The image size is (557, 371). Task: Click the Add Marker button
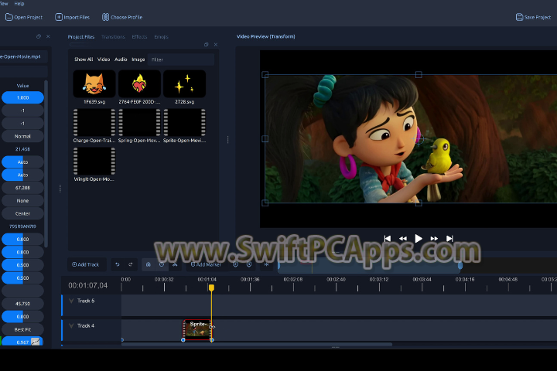[206, 264]
